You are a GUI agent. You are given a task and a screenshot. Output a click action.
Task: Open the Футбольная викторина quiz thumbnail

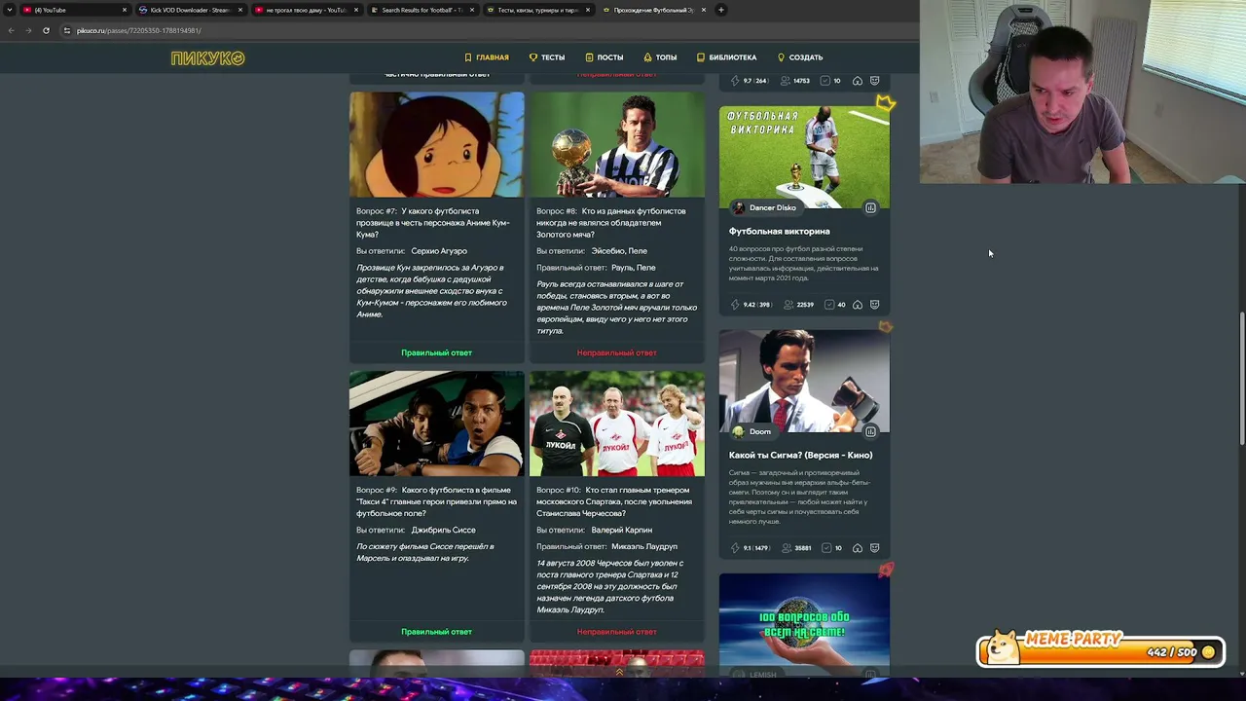point(804,156)
